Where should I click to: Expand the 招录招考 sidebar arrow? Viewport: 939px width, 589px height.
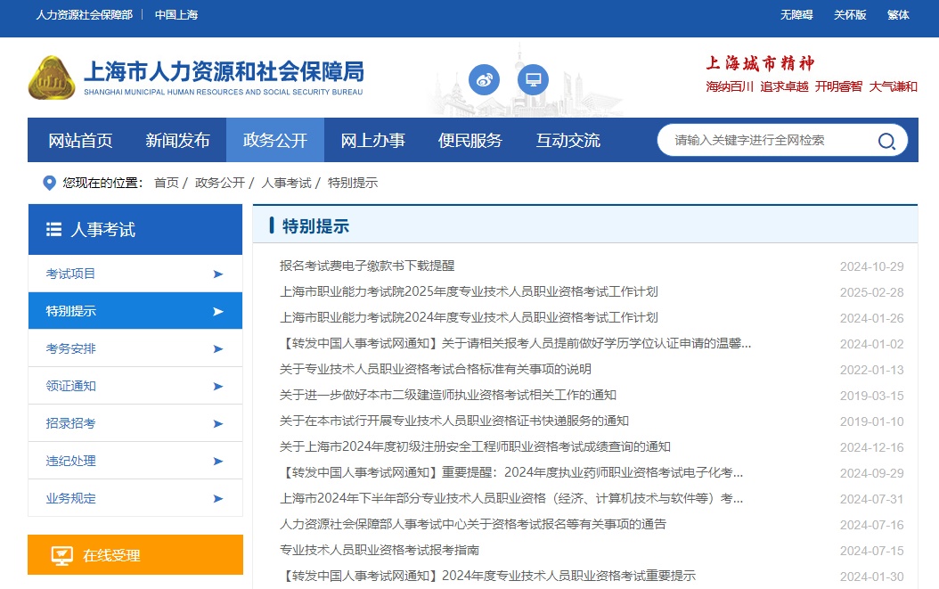pos(218,424)
